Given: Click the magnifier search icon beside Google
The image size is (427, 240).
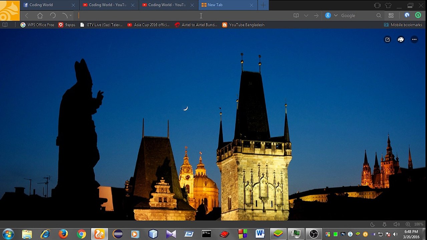Looking at the screenshot, I should coord(379,15).
